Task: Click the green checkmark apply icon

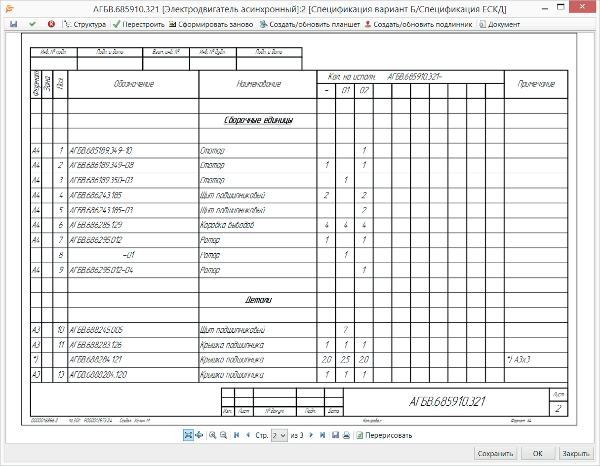Action: [33, 24]
